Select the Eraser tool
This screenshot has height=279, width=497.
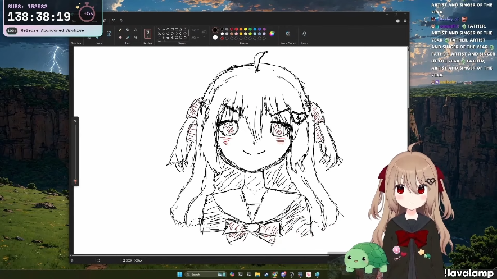point(120,38)
